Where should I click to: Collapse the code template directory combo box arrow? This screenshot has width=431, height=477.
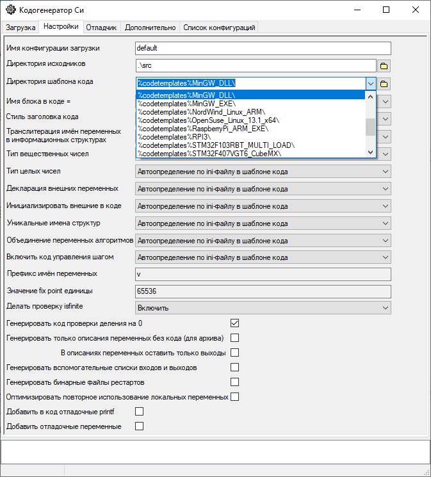(x=370, y=83)
